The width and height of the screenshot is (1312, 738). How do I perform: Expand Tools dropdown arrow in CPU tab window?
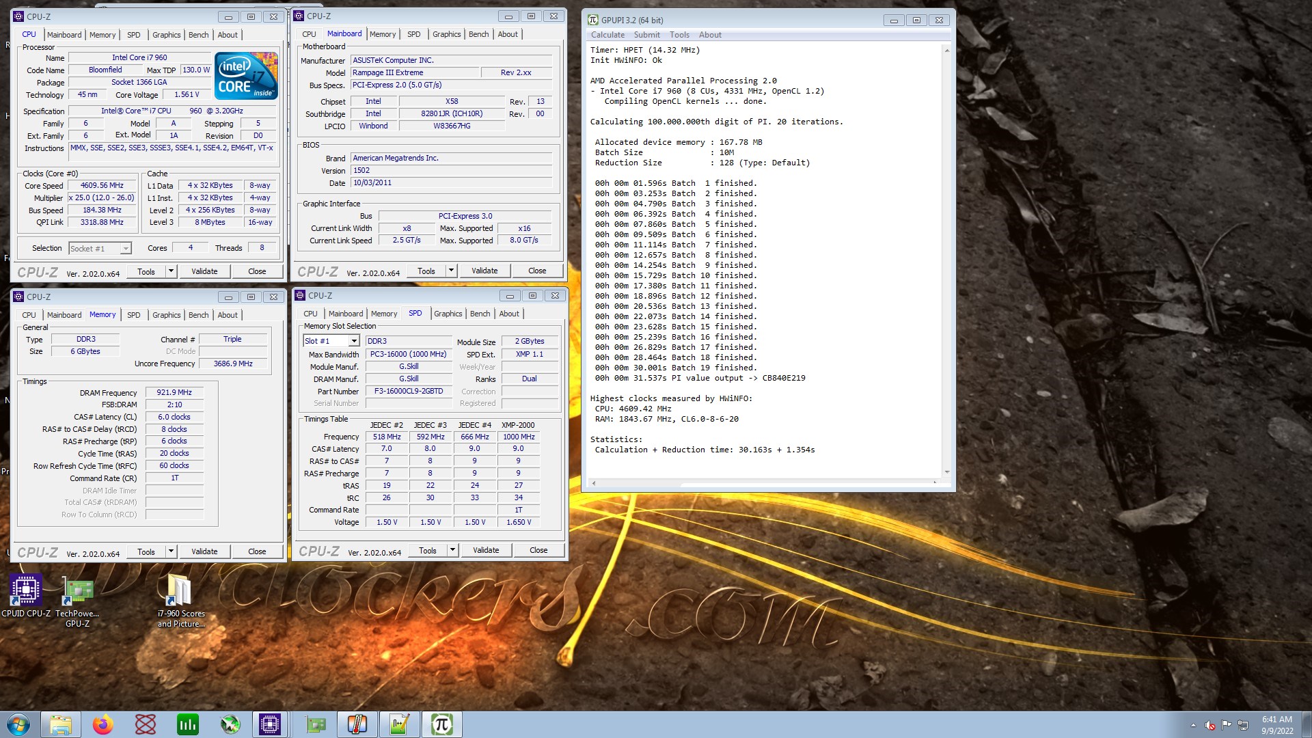[171, 271]
